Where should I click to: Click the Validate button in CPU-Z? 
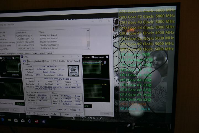pos(66,114)
